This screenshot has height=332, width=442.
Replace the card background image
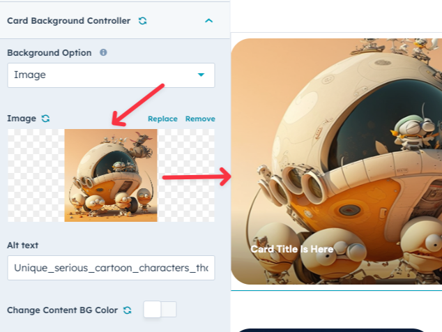pos(162,119)
